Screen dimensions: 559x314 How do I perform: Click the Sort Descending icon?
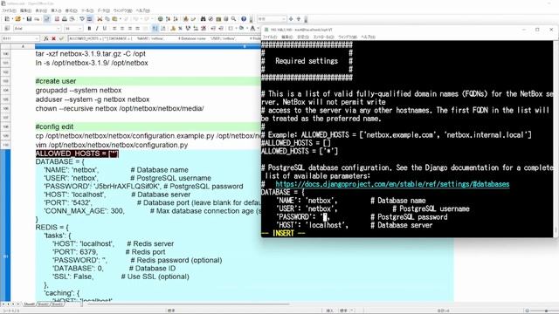176,19
